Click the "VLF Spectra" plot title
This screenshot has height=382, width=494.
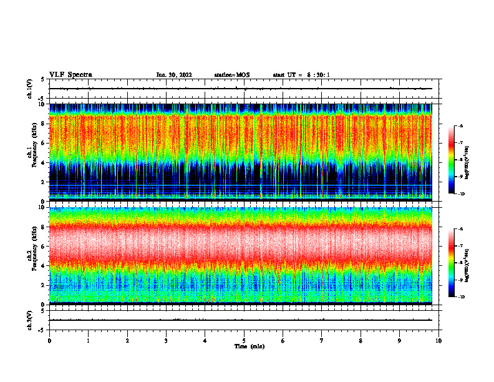pos(71,75)
